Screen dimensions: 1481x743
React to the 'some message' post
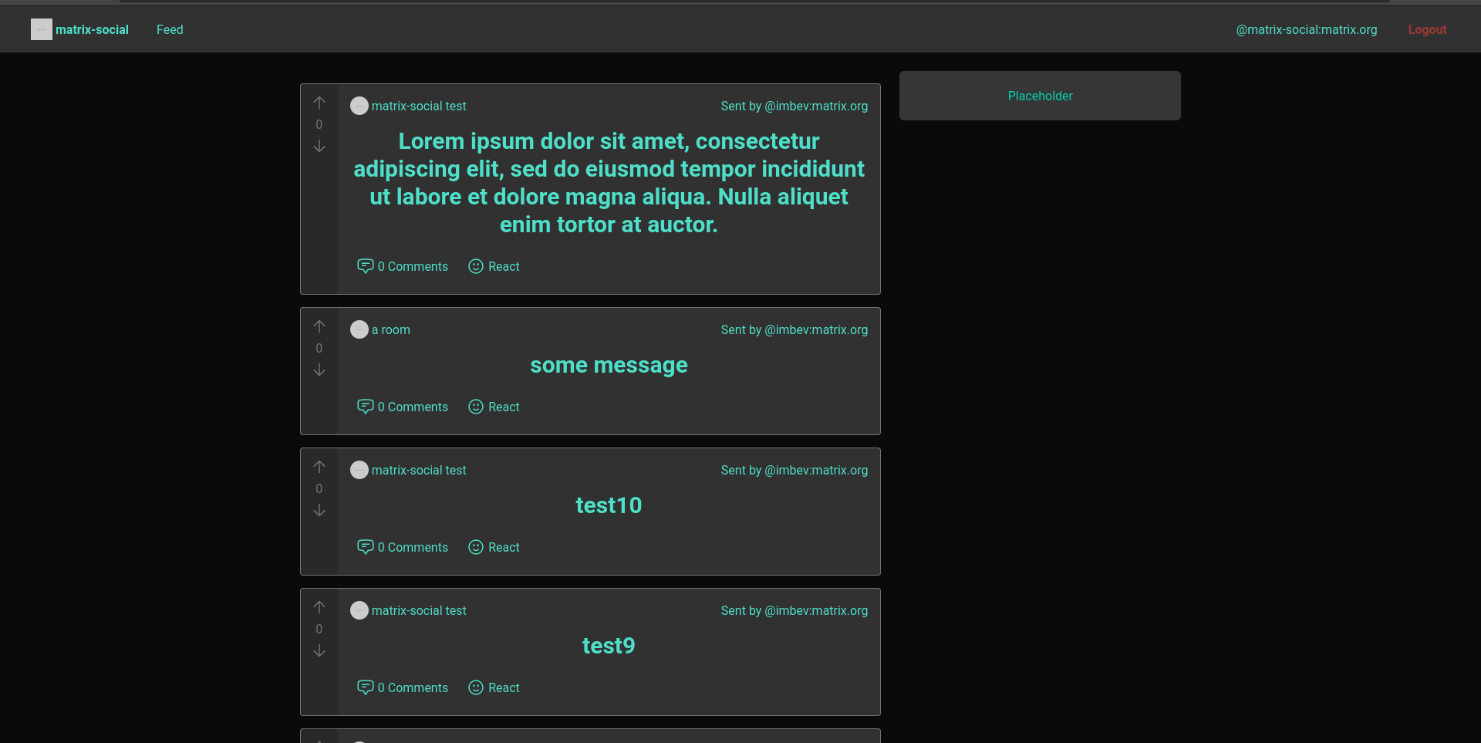tap(494, 407)
